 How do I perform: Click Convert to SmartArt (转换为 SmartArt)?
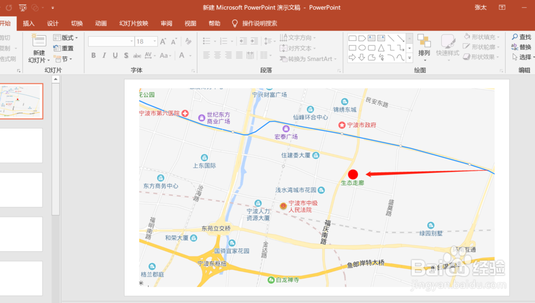click(x=308, y=59)
